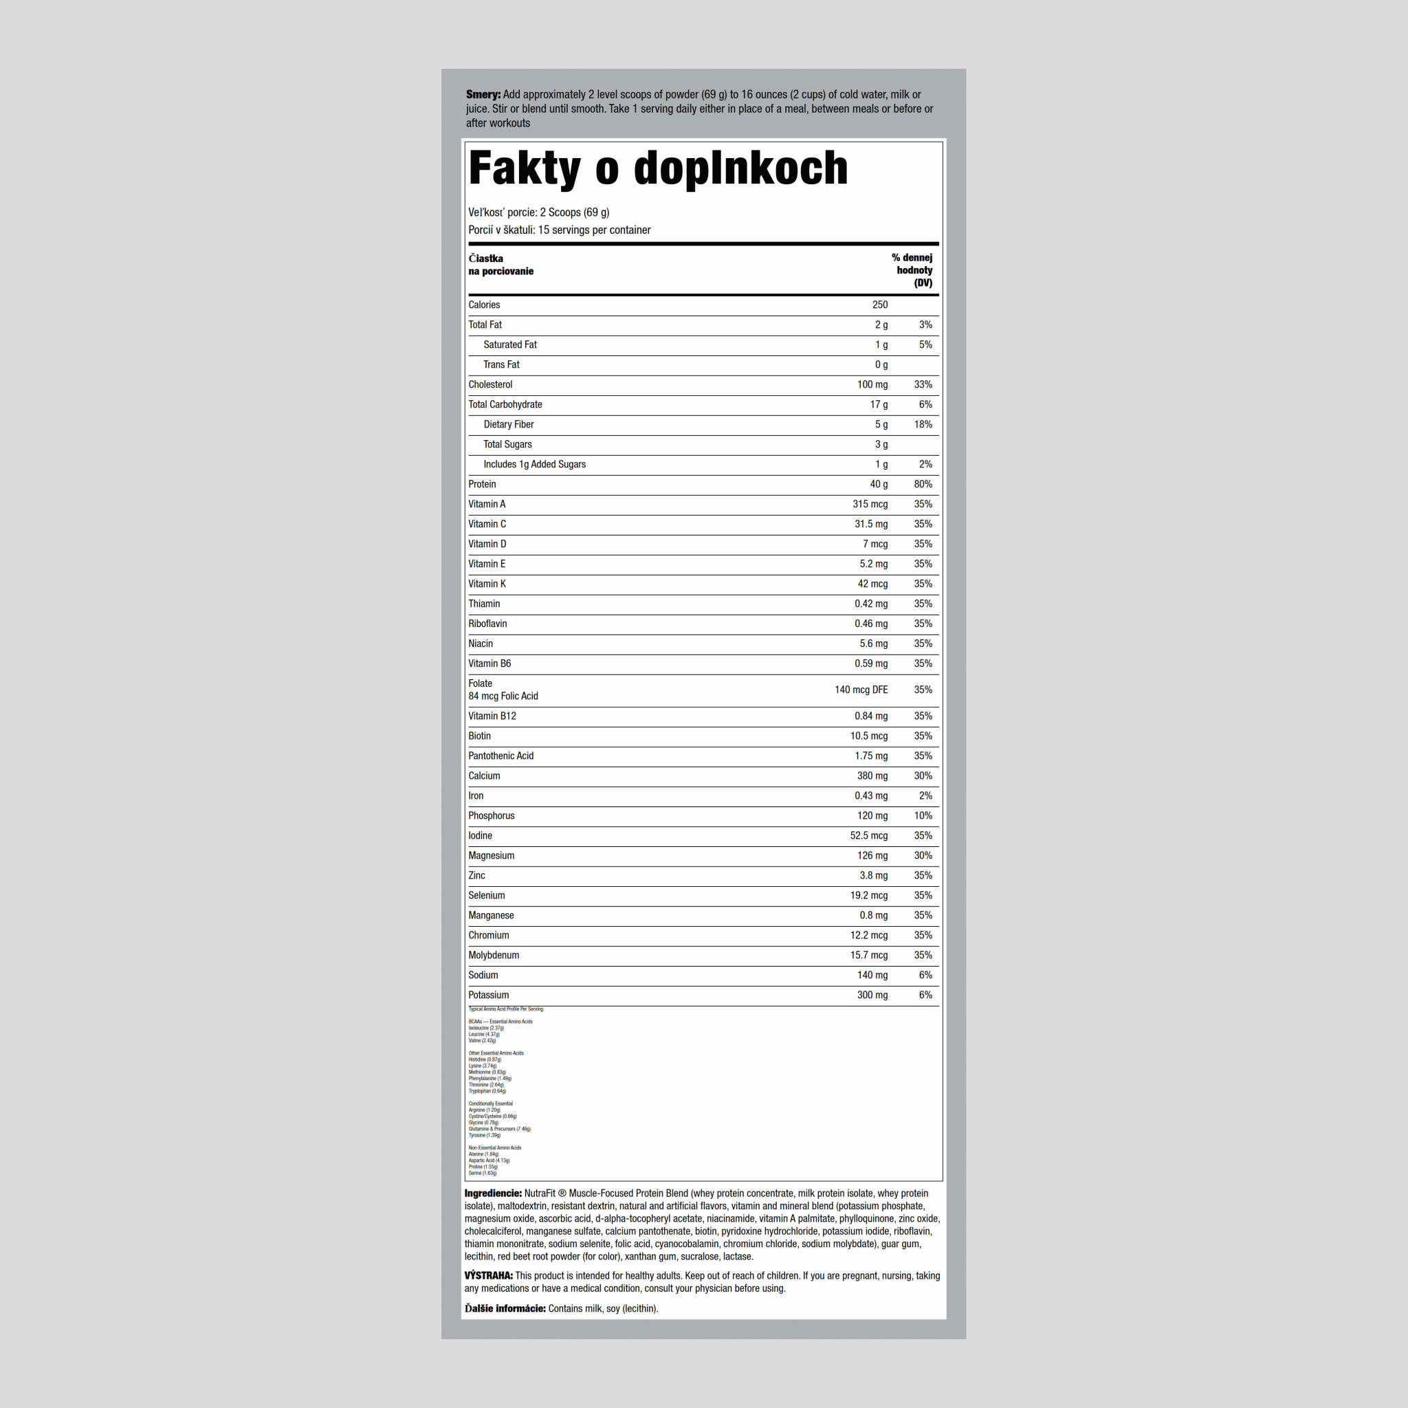Select the 'VÝSTRAHA:' warning label

(489, 1275)
